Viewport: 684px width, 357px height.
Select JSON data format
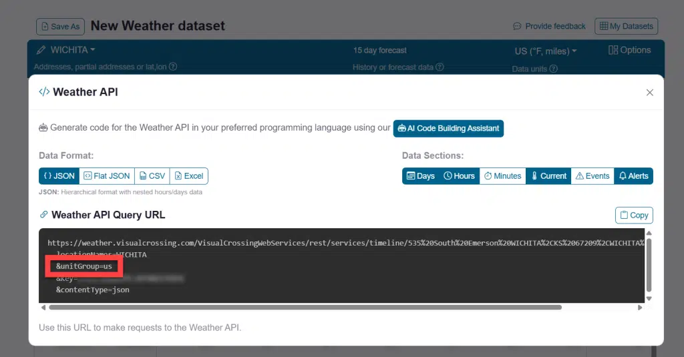pyautogui.click(x=59, y=176)
